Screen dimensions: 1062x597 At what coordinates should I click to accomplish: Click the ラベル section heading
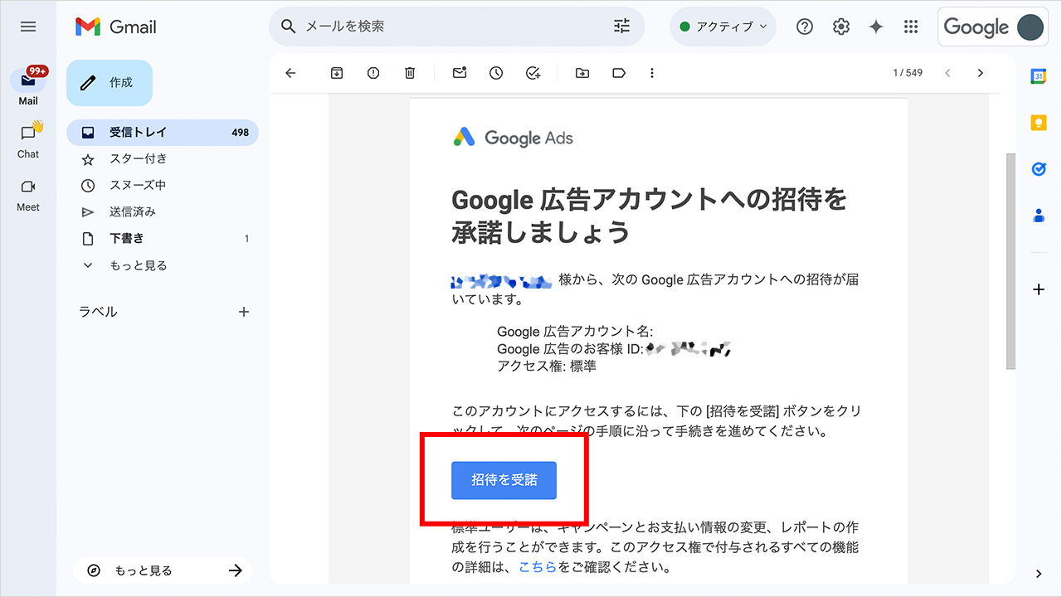98,312
